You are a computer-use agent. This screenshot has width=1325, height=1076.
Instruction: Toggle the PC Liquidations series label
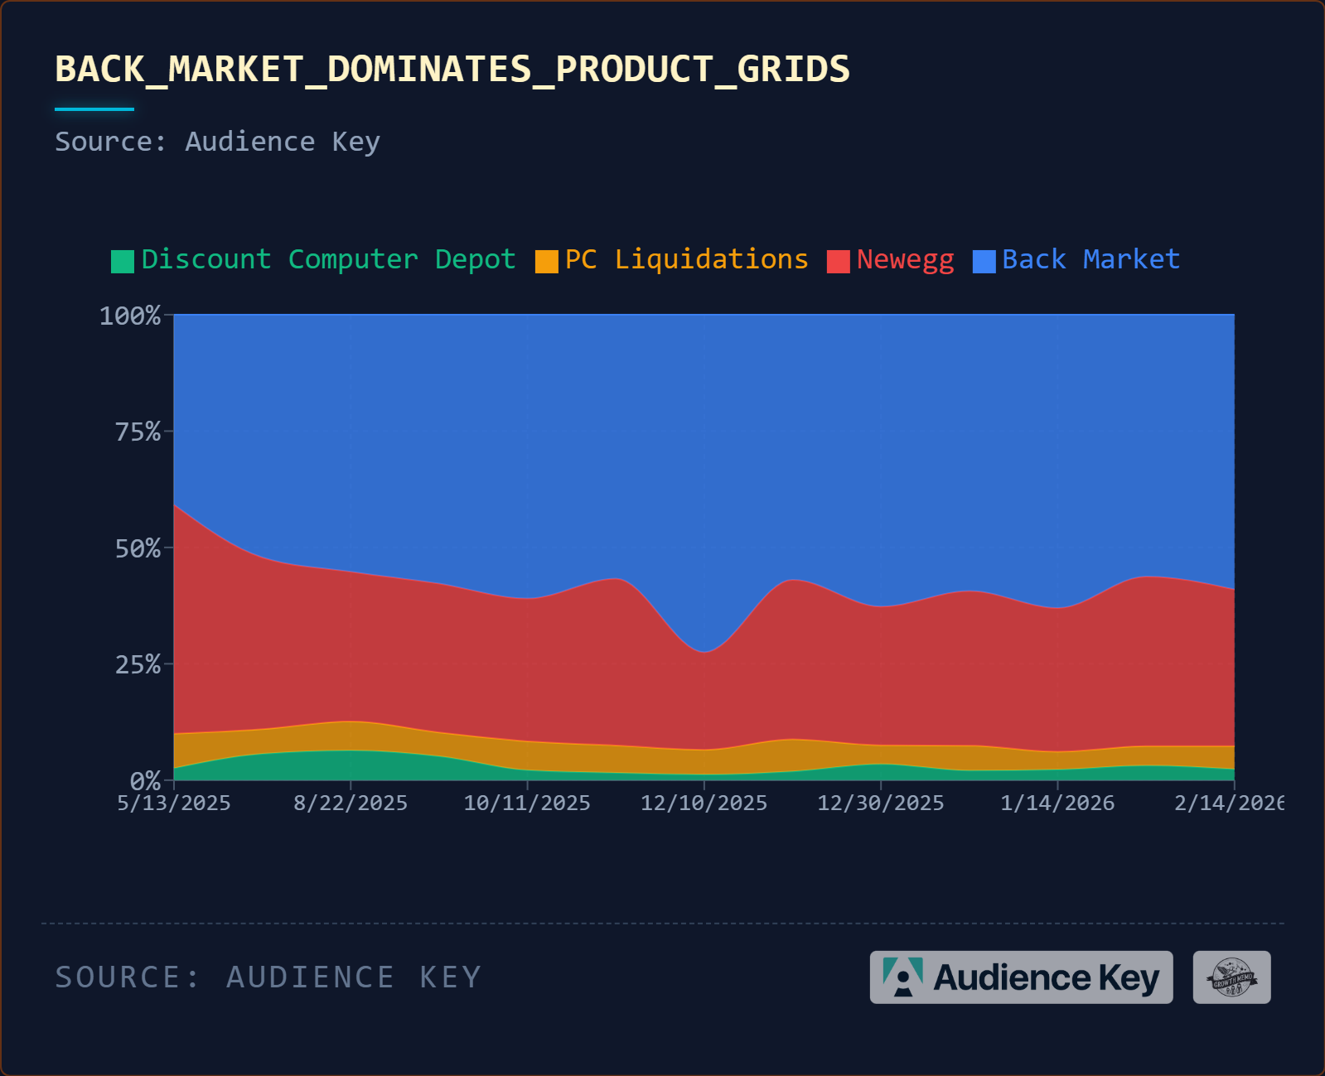coord(686,259)
